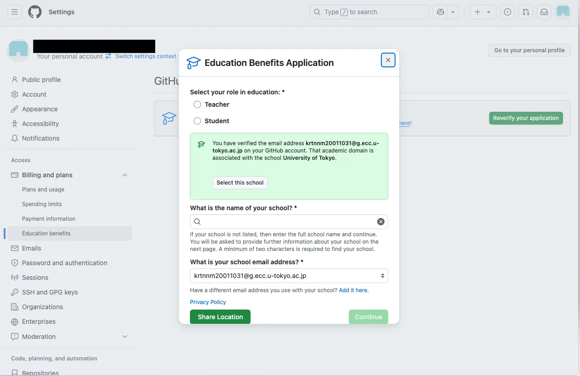Open the Copilot icon in header
Viewport: 580px width, 376px height.
pos(441,12)
